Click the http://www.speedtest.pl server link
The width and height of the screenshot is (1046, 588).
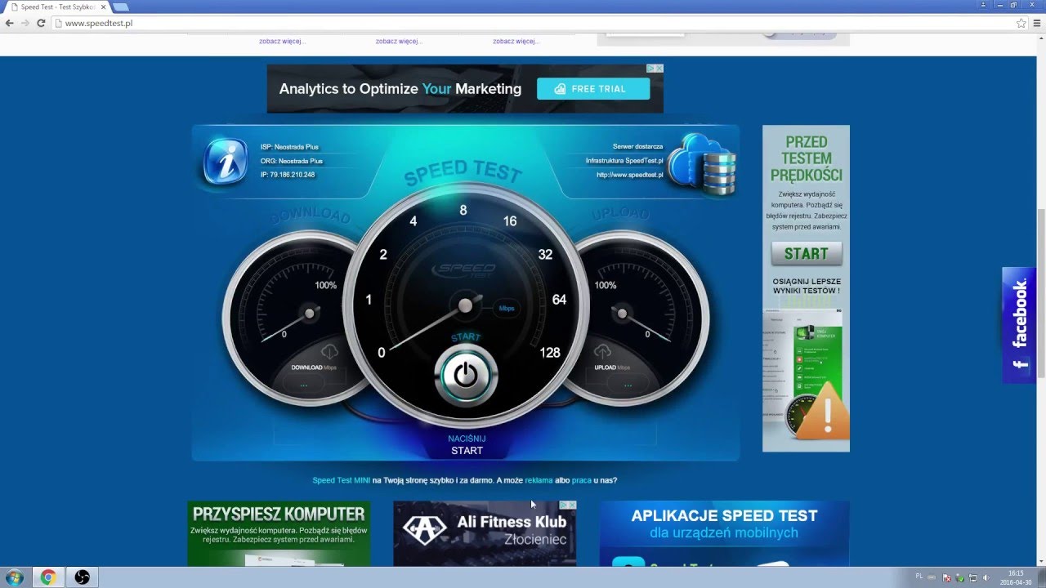629,175
